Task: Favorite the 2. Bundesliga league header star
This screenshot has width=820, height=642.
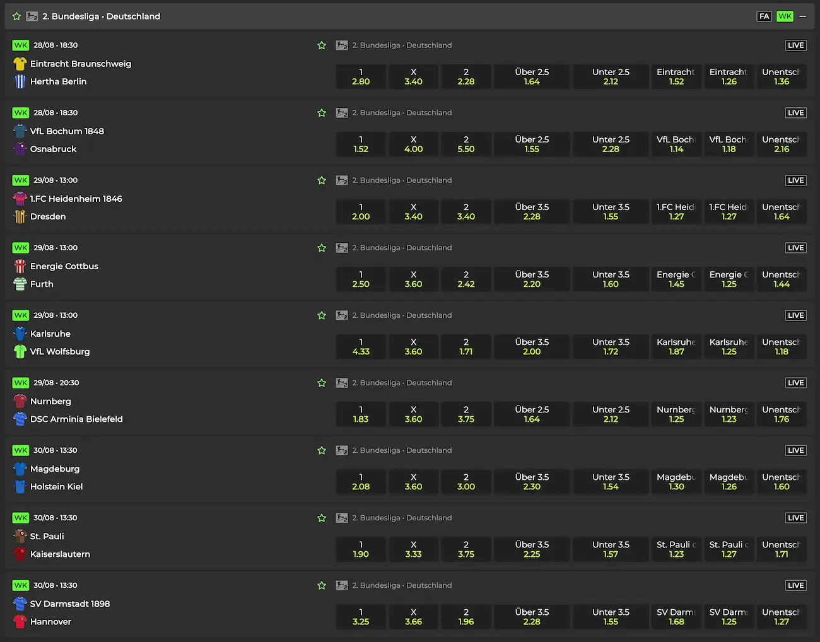Action: click(16, 16)
